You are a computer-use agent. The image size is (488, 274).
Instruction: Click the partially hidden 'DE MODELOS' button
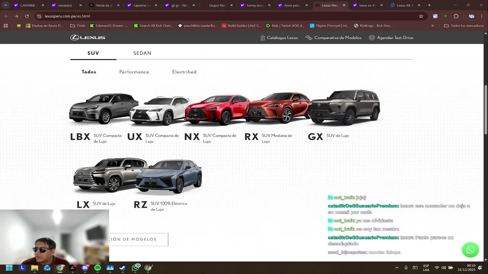138,239
